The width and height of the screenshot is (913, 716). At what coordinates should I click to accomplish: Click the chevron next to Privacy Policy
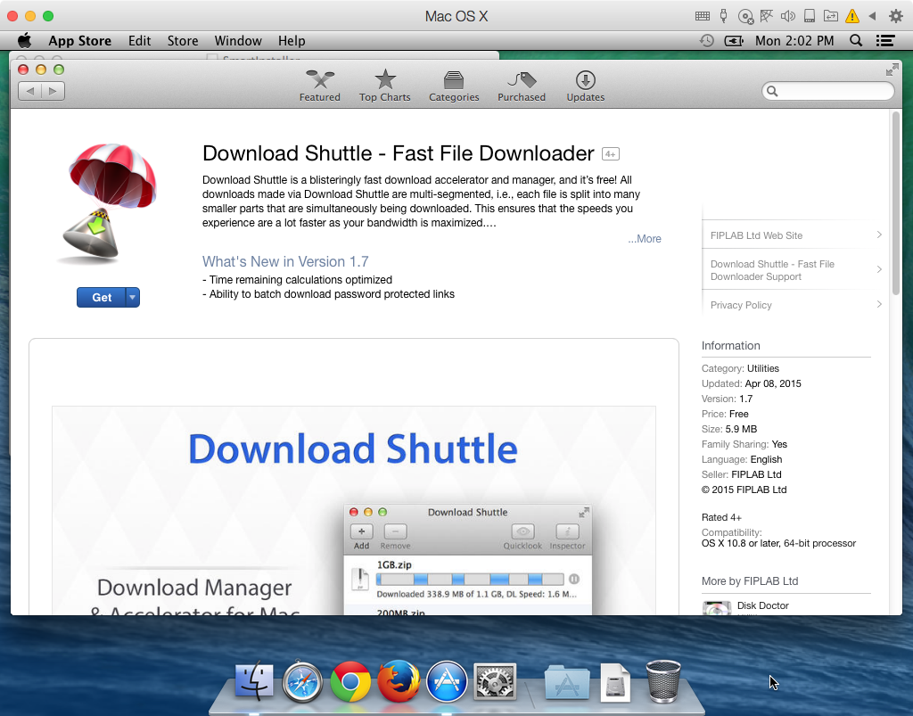(x=879, y=304)
